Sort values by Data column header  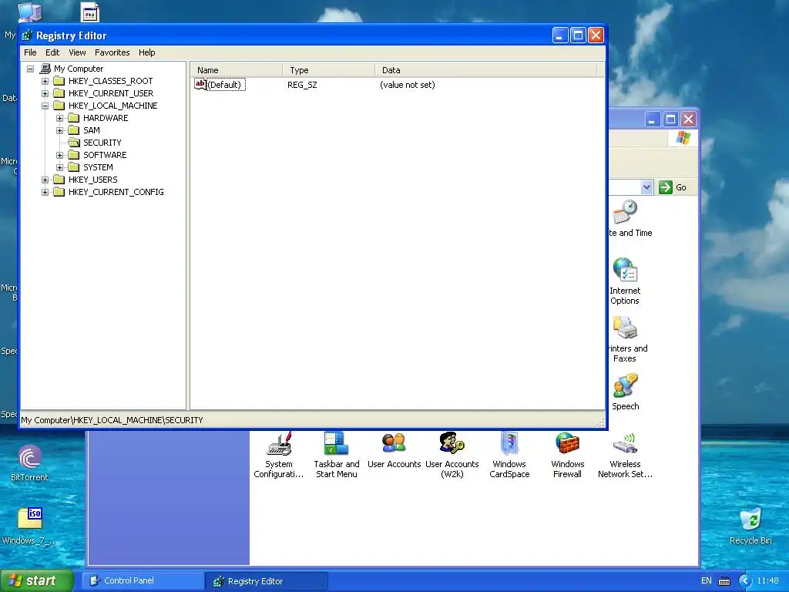[485, 70]
